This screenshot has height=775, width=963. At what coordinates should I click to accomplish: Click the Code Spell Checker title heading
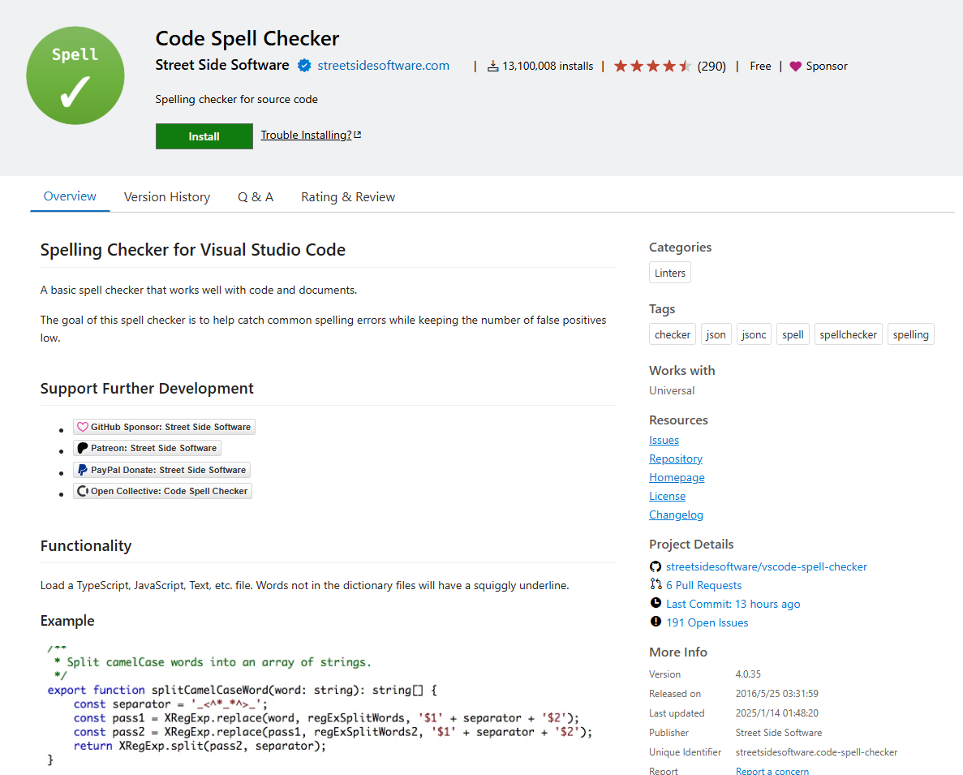(x=247, y=38)
